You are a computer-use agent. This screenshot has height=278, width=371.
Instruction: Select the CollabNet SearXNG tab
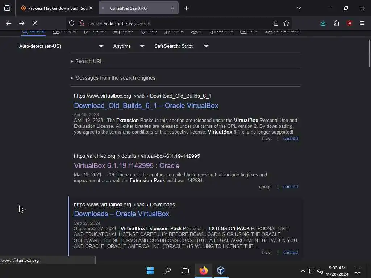[138, 8]
